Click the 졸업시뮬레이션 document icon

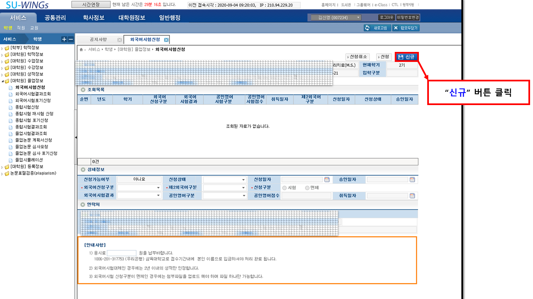[11, 160]
